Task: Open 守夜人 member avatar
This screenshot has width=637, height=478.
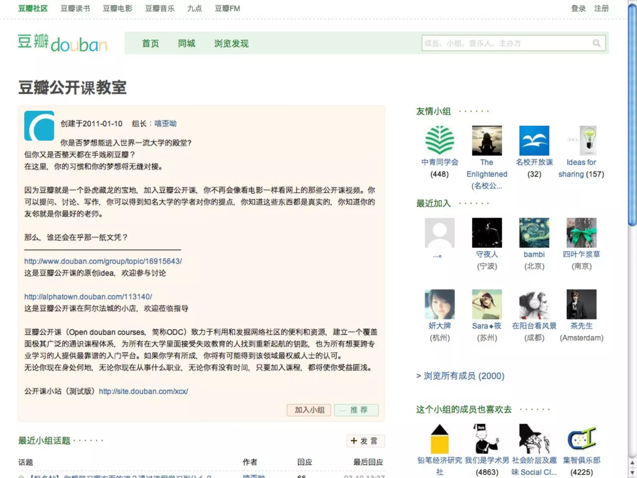Action: [x=487, y=232]
